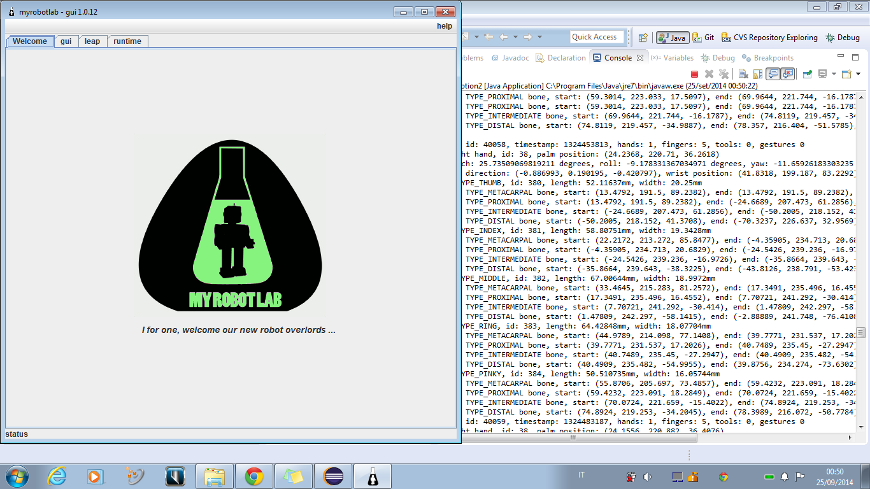Remove launch using the single gray X icon
The width and height of the screenshot is (870, 489).
[709, 74]
